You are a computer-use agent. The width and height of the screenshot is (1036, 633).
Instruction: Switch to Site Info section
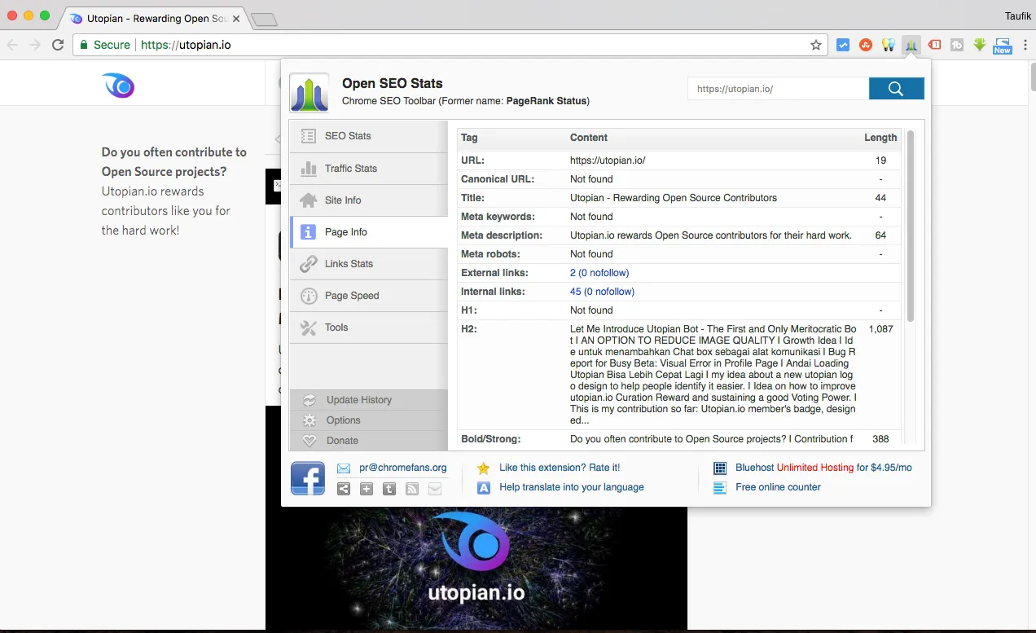369,200
